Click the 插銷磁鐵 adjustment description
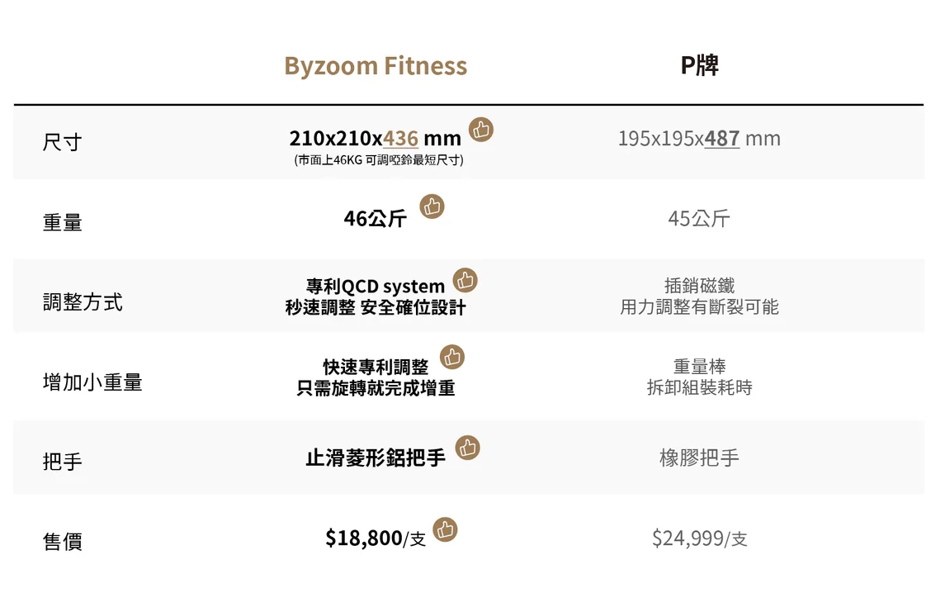 (699, 286)
